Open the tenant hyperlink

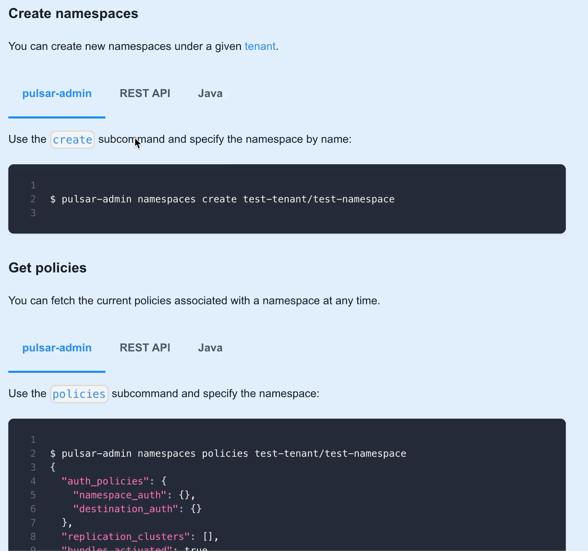point(260,46)
